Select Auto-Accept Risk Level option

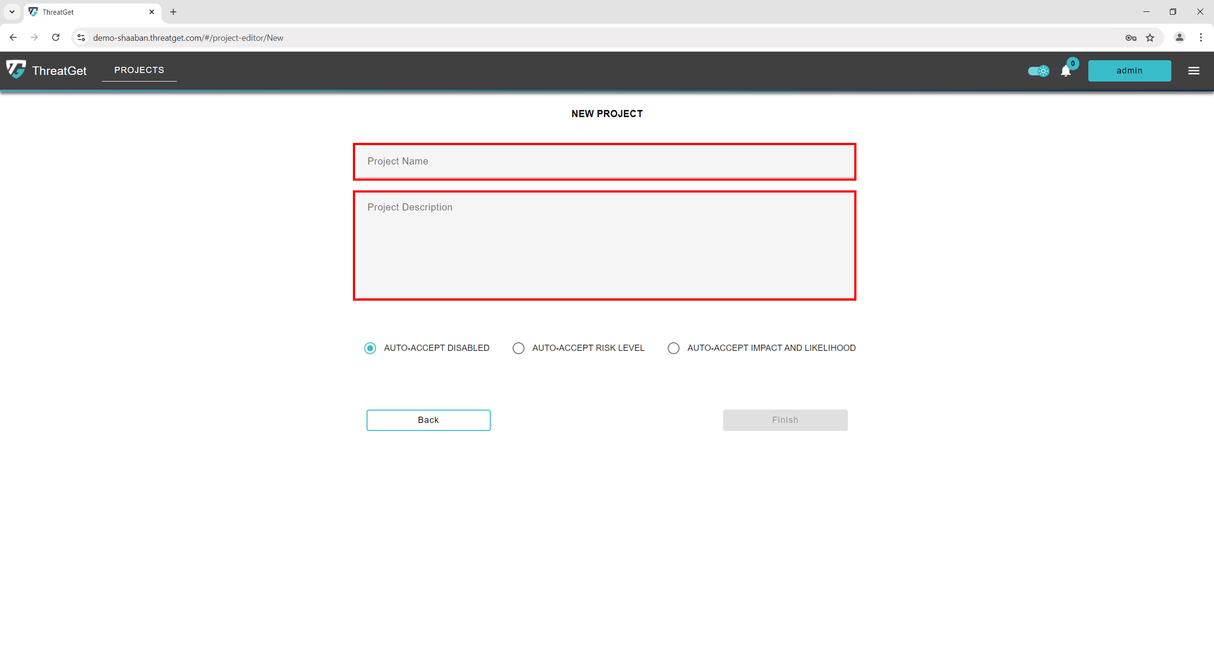pos(518,348)
